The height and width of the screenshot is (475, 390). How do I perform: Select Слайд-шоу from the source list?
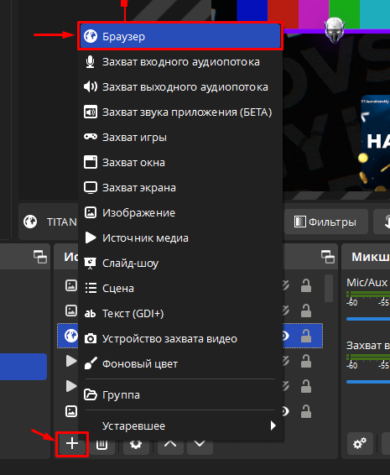click(x=180, y=263)
